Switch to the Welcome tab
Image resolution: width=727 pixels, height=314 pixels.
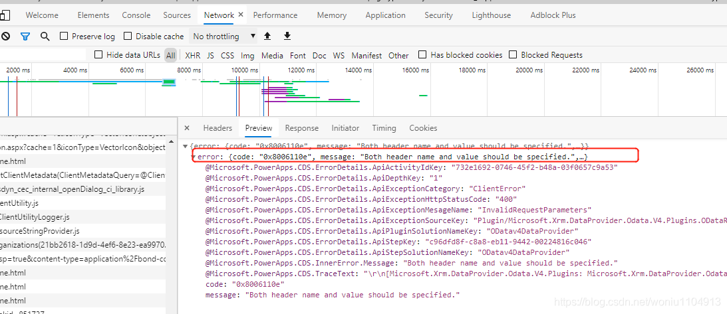pyautogui.click(x=42, y=15)
